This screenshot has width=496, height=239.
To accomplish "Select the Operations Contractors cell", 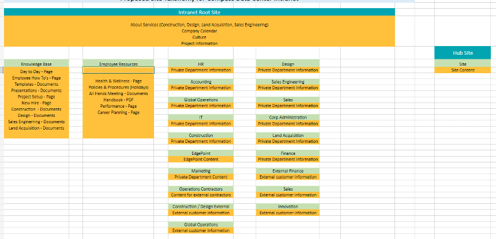I will coord(201,189).
